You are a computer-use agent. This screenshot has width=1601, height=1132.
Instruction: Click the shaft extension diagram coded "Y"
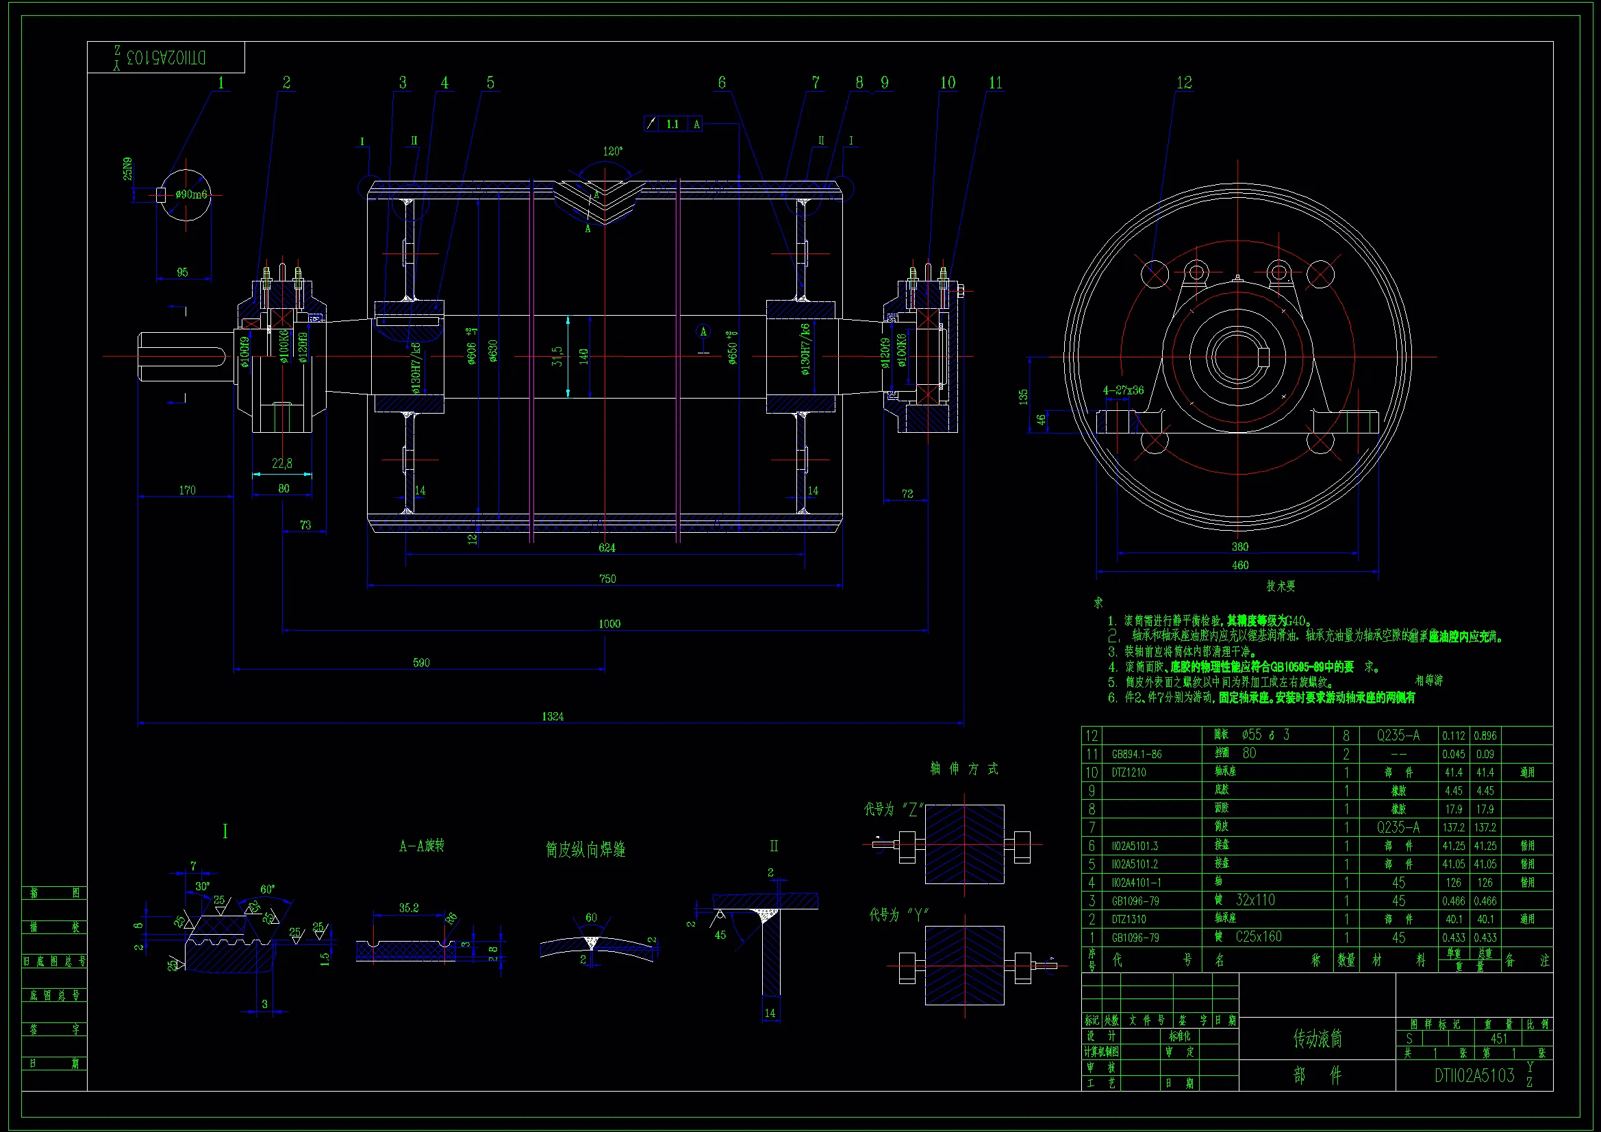click(964, 966)
